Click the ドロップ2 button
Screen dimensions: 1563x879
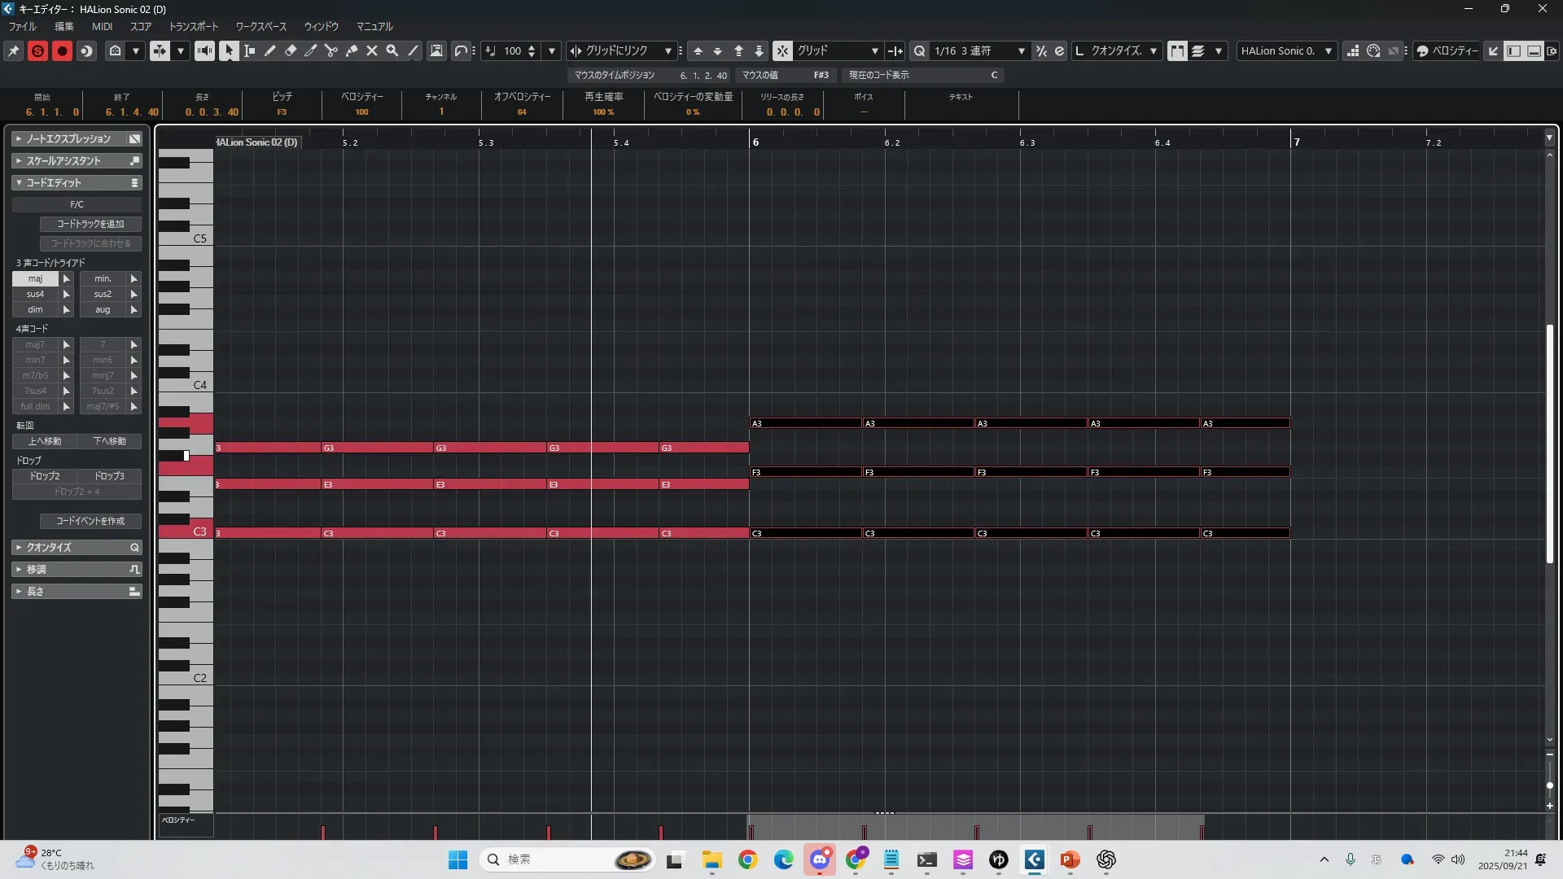pos(45,476)
